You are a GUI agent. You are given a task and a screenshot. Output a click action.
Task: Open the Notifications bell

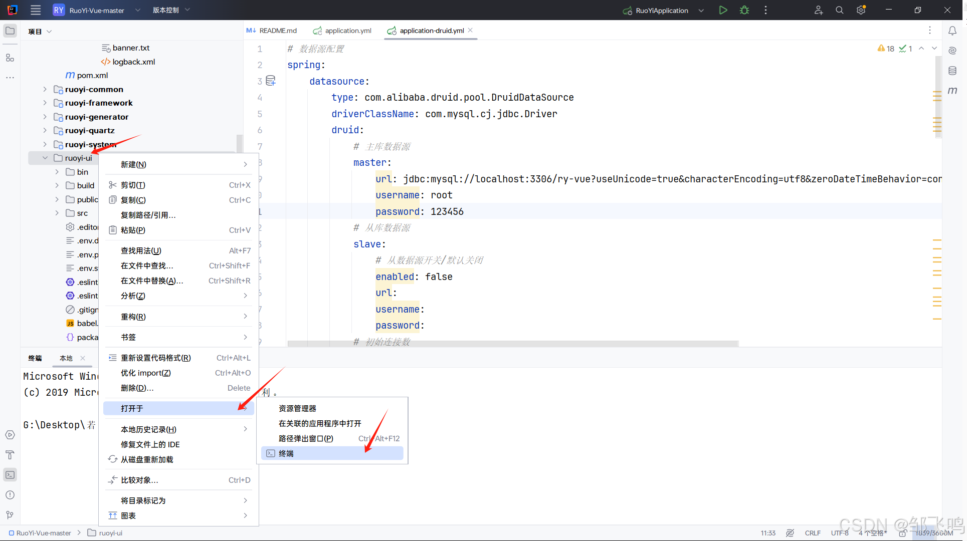(x=952, y=31)
